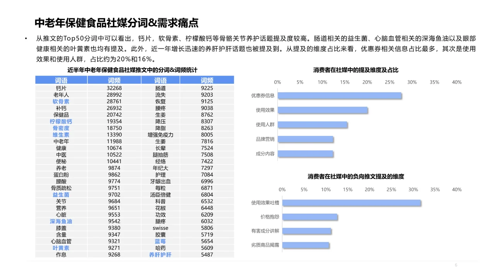Image resolution: width=495 pixels, height=278 pixels.
Task: Click the 使用效果 bar in the top chart
Action: click(323, 110)
